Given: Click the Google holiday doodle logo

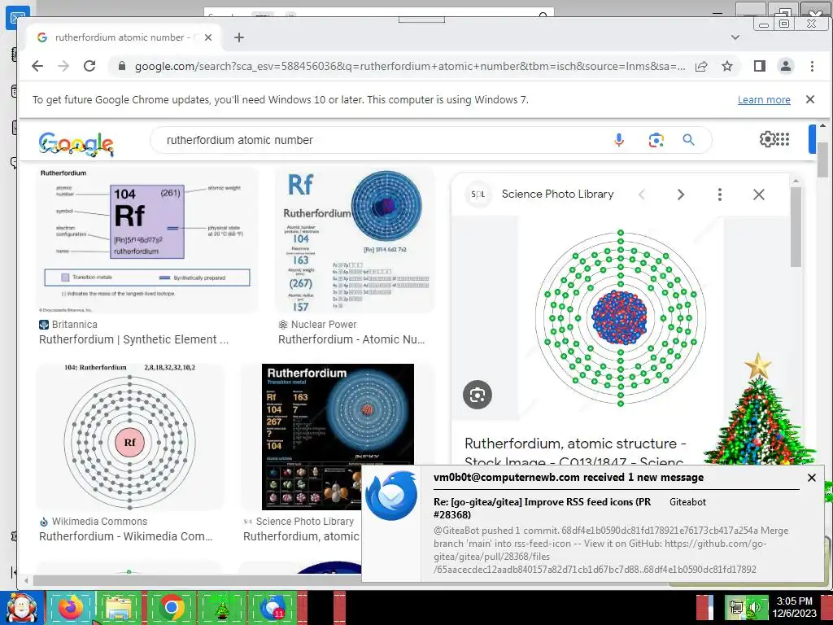Looking at the screenshot, I should pyautogui.click(x=76, y=144).
